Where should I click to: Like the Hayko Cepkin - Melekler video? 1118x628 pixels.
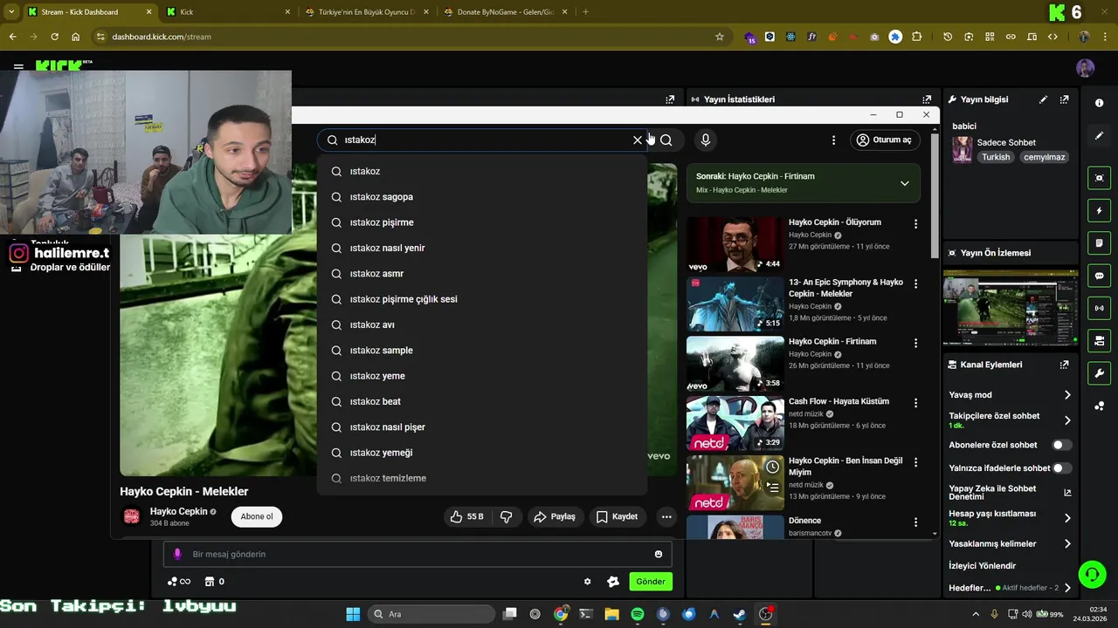pos(467,516)
